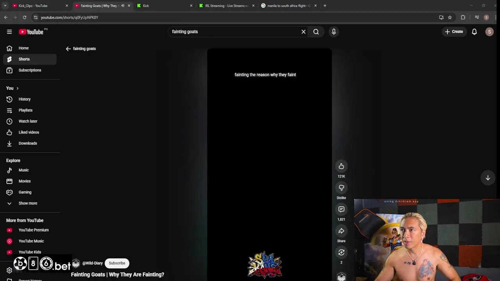The image size is (500, 281).
Task: Start voice search with the microphone
Action: point(334,32)
